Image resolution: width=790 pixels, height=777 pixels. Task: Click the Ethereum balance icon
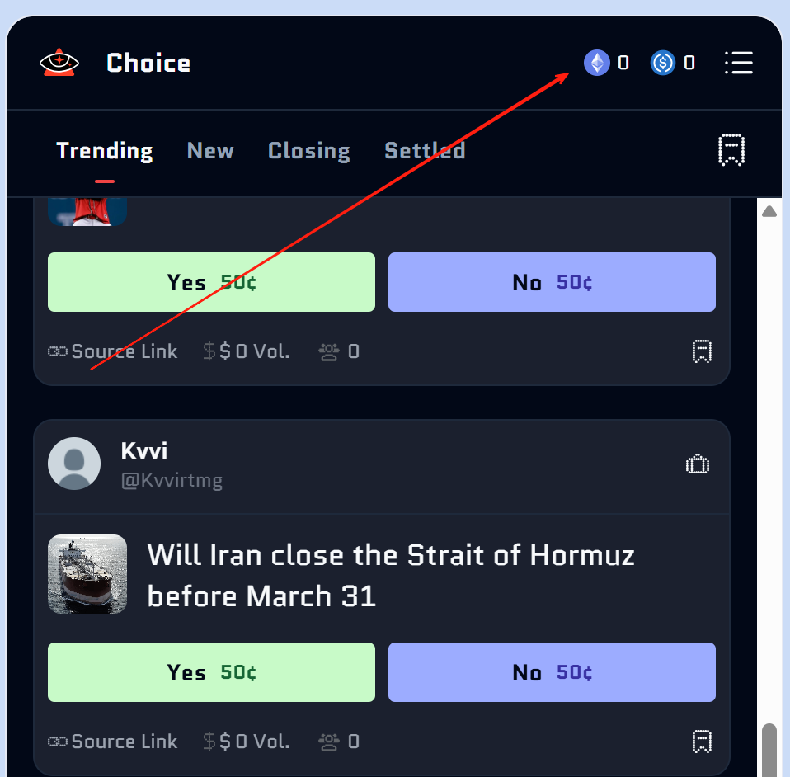coord(597,63)
